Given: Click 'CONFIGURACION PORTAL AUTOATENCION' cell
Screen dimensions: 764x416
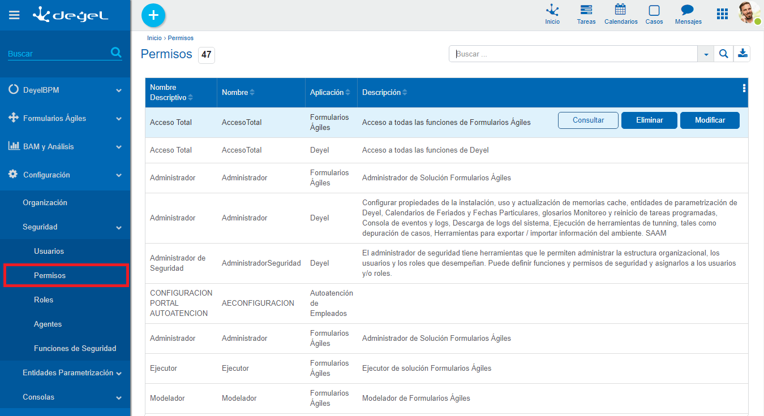Looking at the screenshot, I should tap(181, 303).
